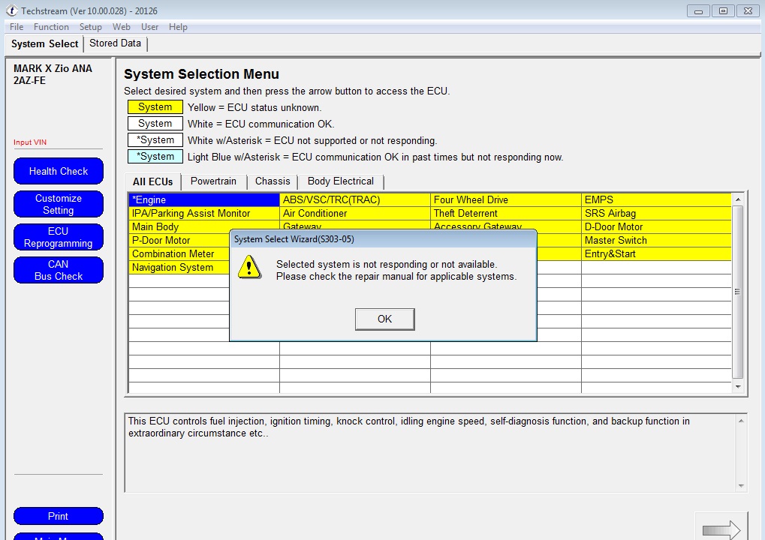Open the Body Electrical tab

click(x=340, y=181)
